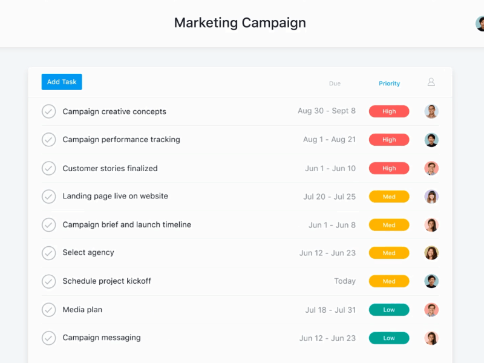Screen dimensions: 484x363
Task: Change the Low priority on Media plan
Action: tap(389, 310)
